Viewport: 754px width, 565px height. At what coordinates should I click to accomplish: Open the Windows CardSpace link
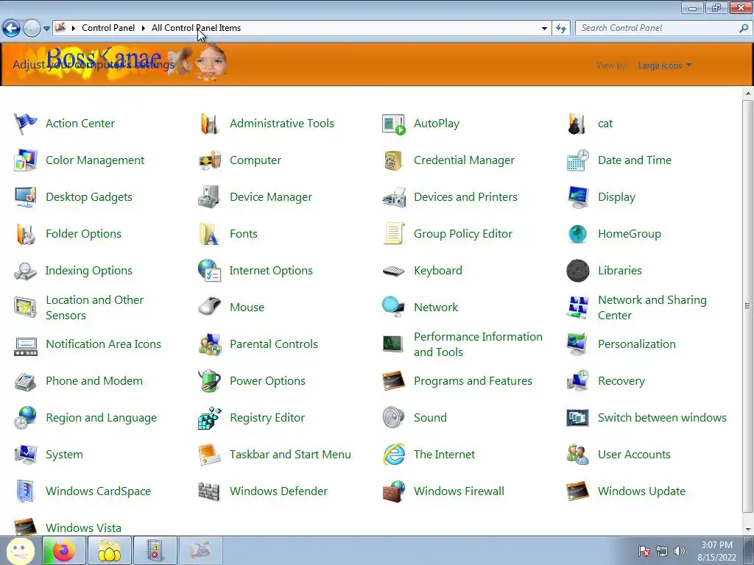[98, 491]
